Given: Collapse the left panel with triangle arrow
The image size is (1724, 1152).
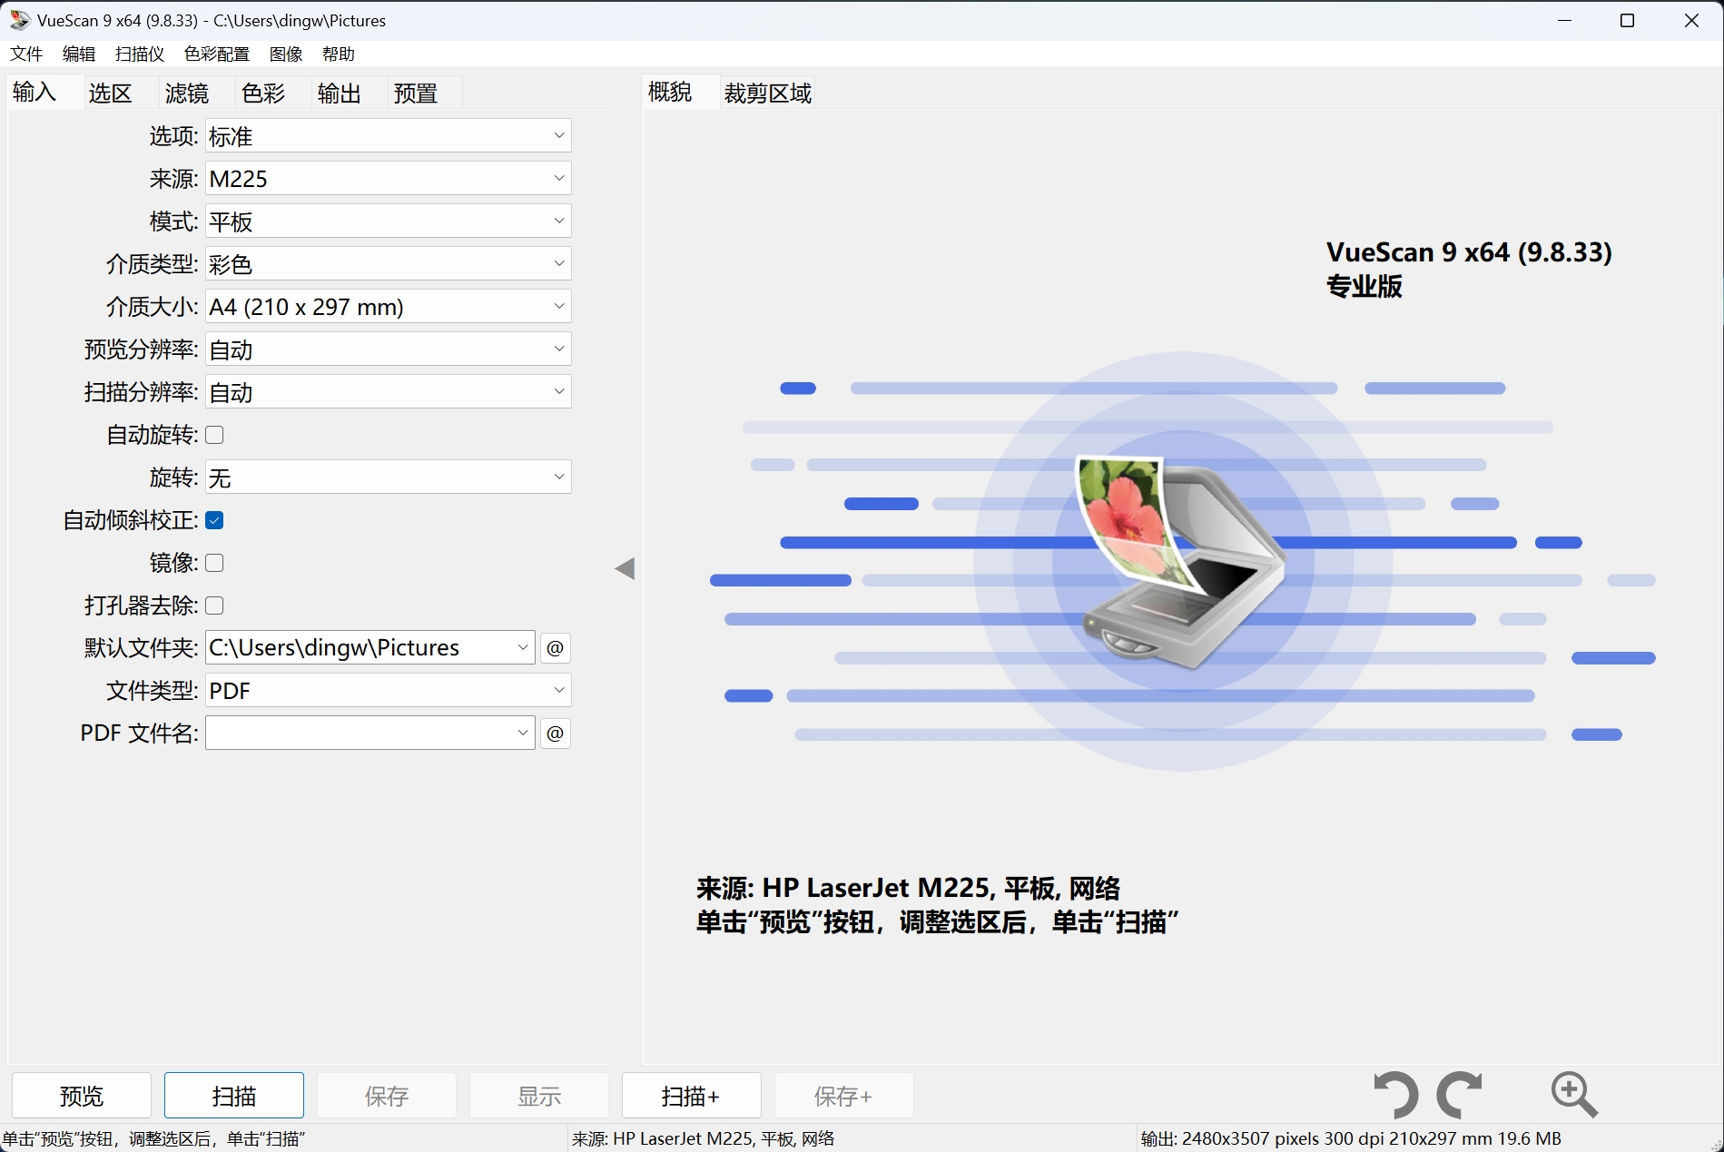Looking at the screenshot, I should point(625,569).
